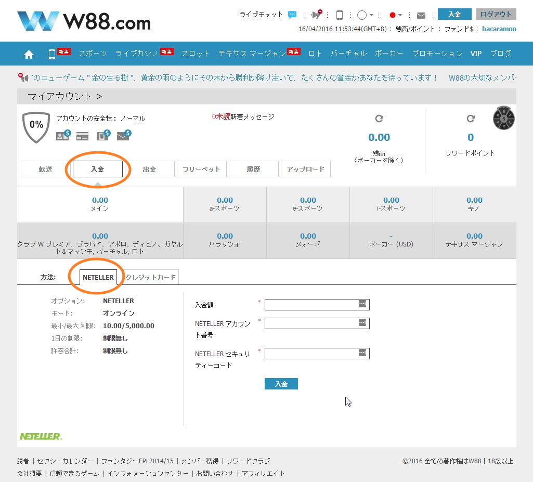Open the round dial icon beside reward points
The height and width of the screenshot is (482, 533).
tap(503, 118)
